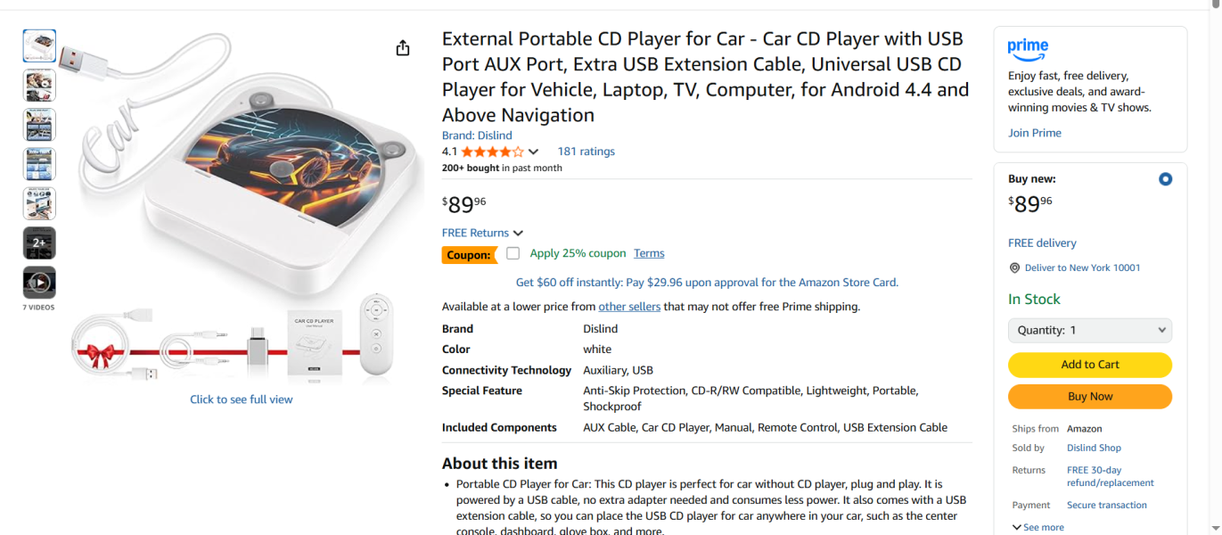Click the share icon above product image

(x=403, y=48)
